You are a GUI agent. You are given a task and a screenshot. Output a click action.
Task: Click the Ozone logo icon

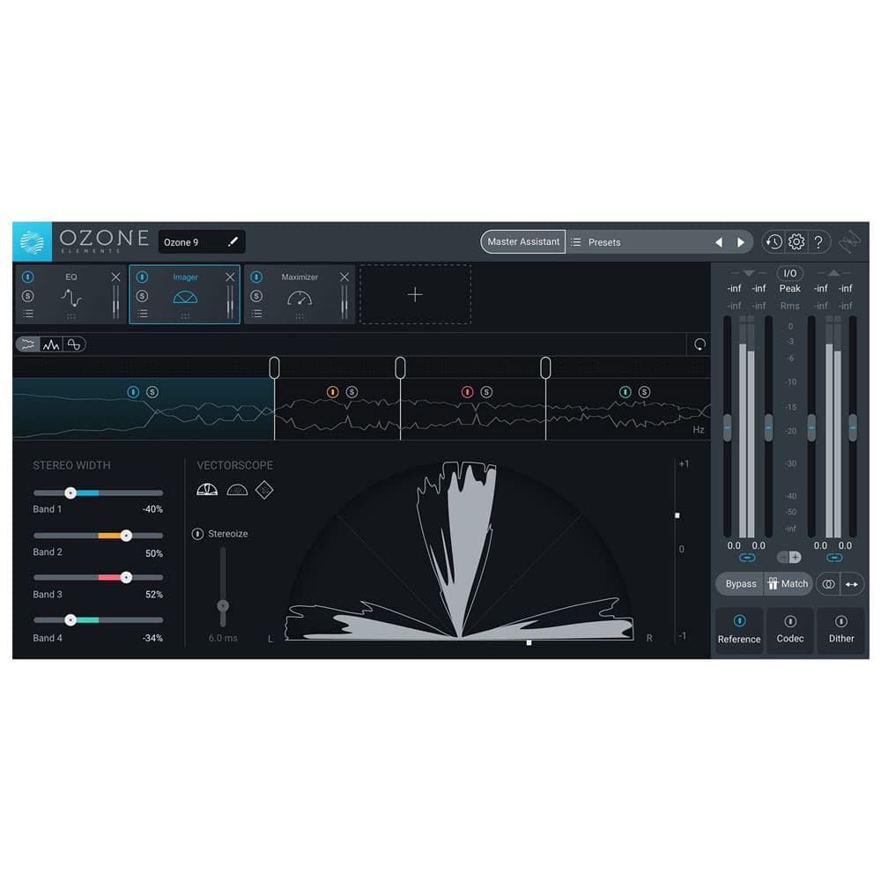point(32,241)
